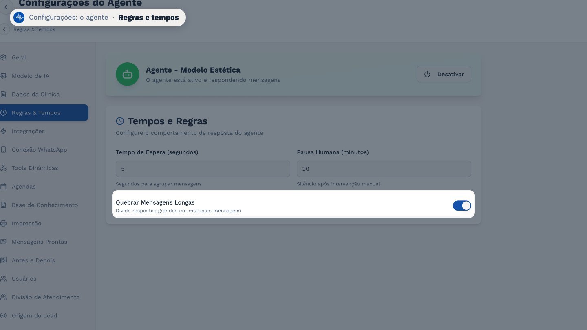Click the Divide respostas grandes description text
The height and width of the screenshot is (330, 587).
[178, 211]
